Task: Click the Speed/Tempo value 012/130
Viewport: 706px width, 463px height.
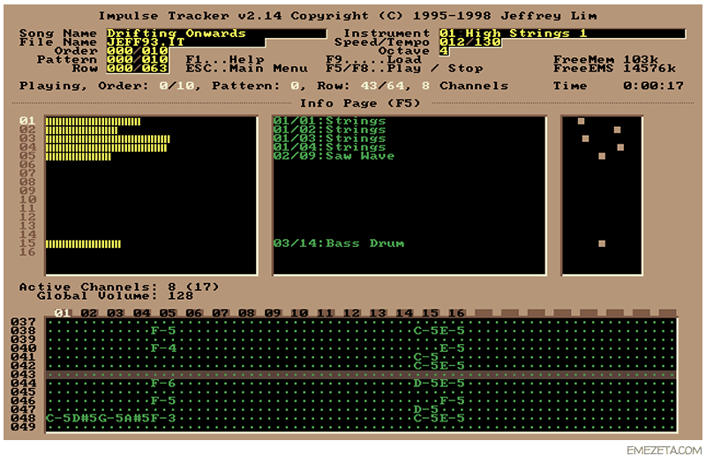Action: 470,42
